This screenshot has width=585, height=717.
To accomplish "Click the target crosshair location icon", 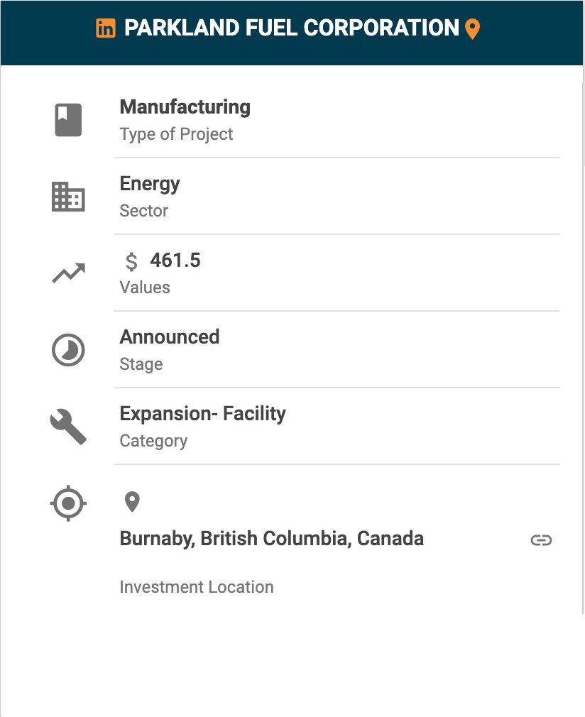I will [x=68, y=503].
